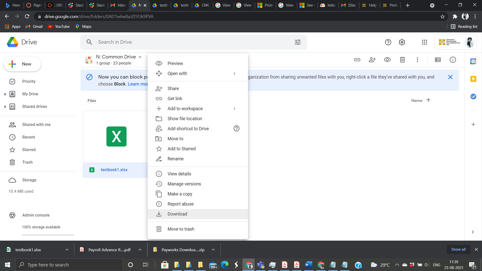Click testbook1.xlsx file thumbnail
482x271 pixels.
[116, 137]
